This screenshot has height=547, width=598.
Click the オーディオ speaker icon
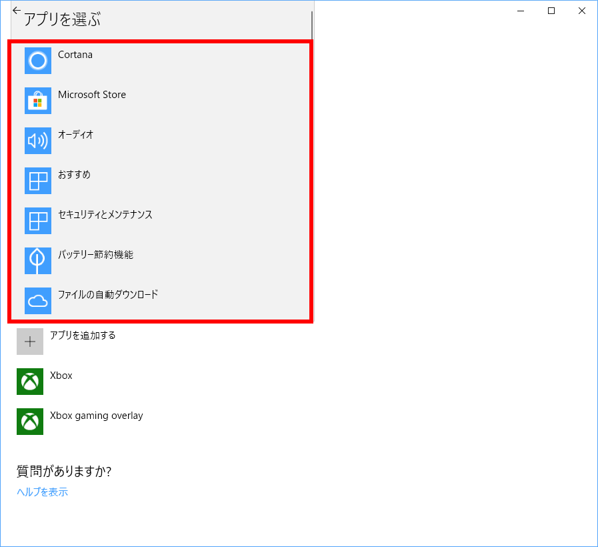pos(38,141)
